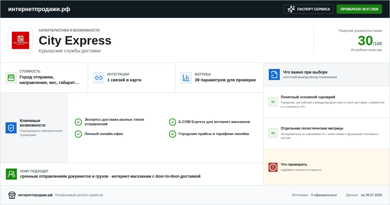Click the check icon beside Личный онлайн-офис
The height and width of the screenshot is (205, 390).
click(x=78, y=134)
